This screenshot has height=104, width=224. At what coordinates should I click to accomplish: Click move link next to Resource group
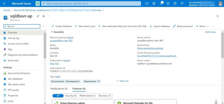[x=70, y=38]
